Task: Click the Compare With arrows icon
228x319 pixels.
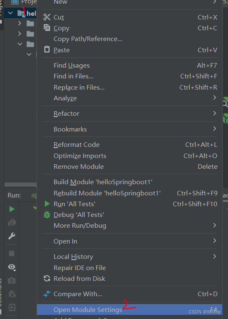Action: coord(47,294)
